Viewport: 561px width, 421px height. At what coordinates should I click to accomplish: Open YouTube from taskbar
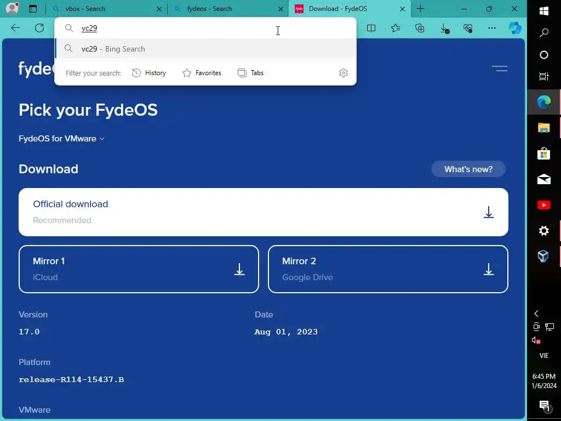[544, 205]
